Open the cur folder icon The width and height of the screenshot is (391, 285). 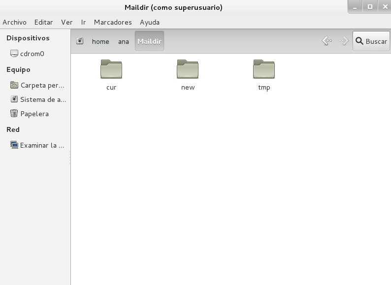pyautogui.click(x=111, y=69)
